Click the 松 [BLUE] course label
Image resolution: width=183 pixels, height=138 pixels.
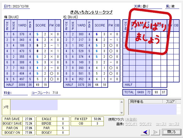click(70, 17)
